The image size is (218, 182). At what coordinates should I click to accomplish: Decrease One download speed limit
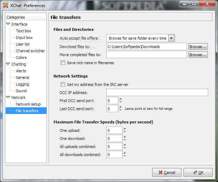point(125,140)
